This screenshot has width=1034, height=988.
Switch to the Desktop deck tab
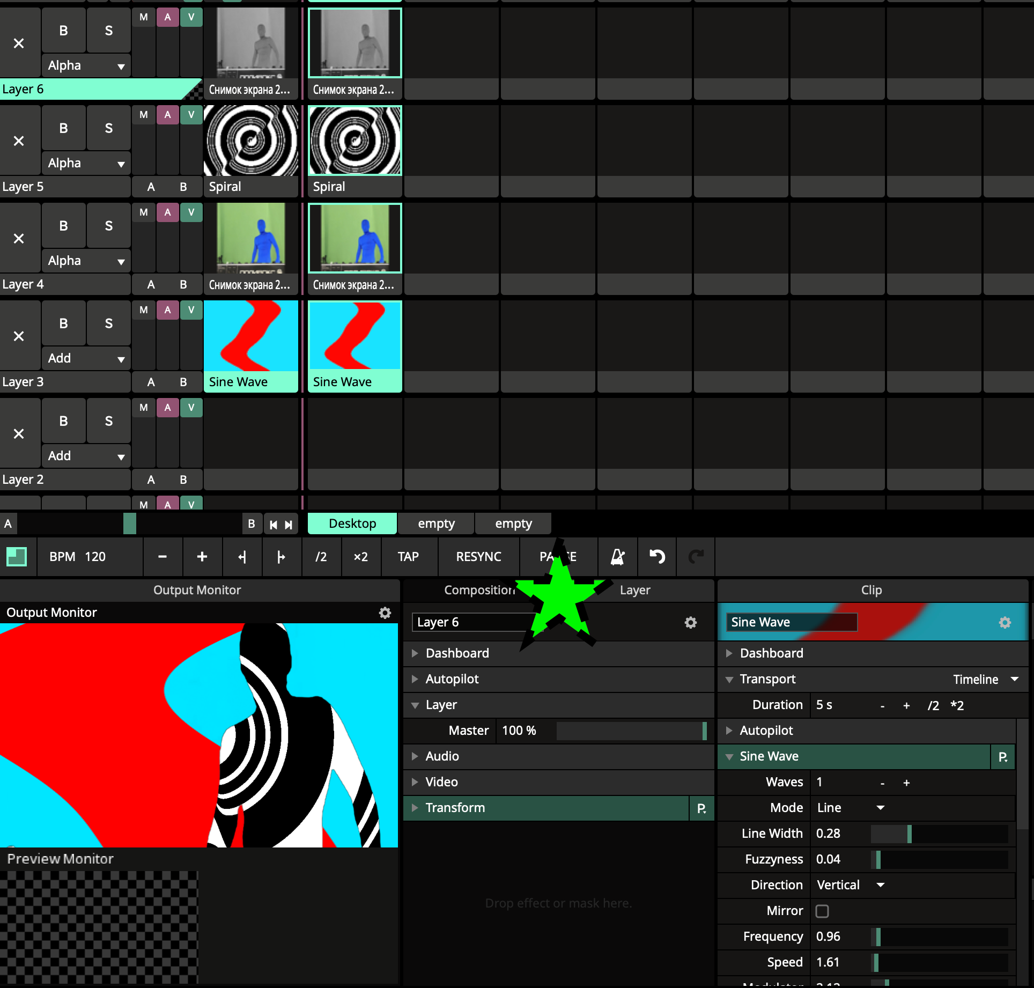point(352,524)
